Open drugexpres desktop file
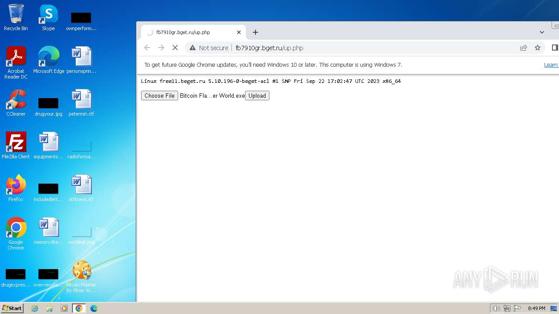 (x=16, y=278)
